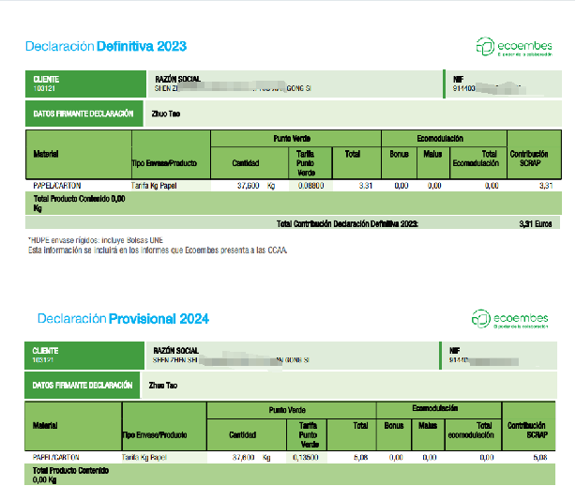Select the heading Declaración Definitiva 2023

[x=106, y=46]
